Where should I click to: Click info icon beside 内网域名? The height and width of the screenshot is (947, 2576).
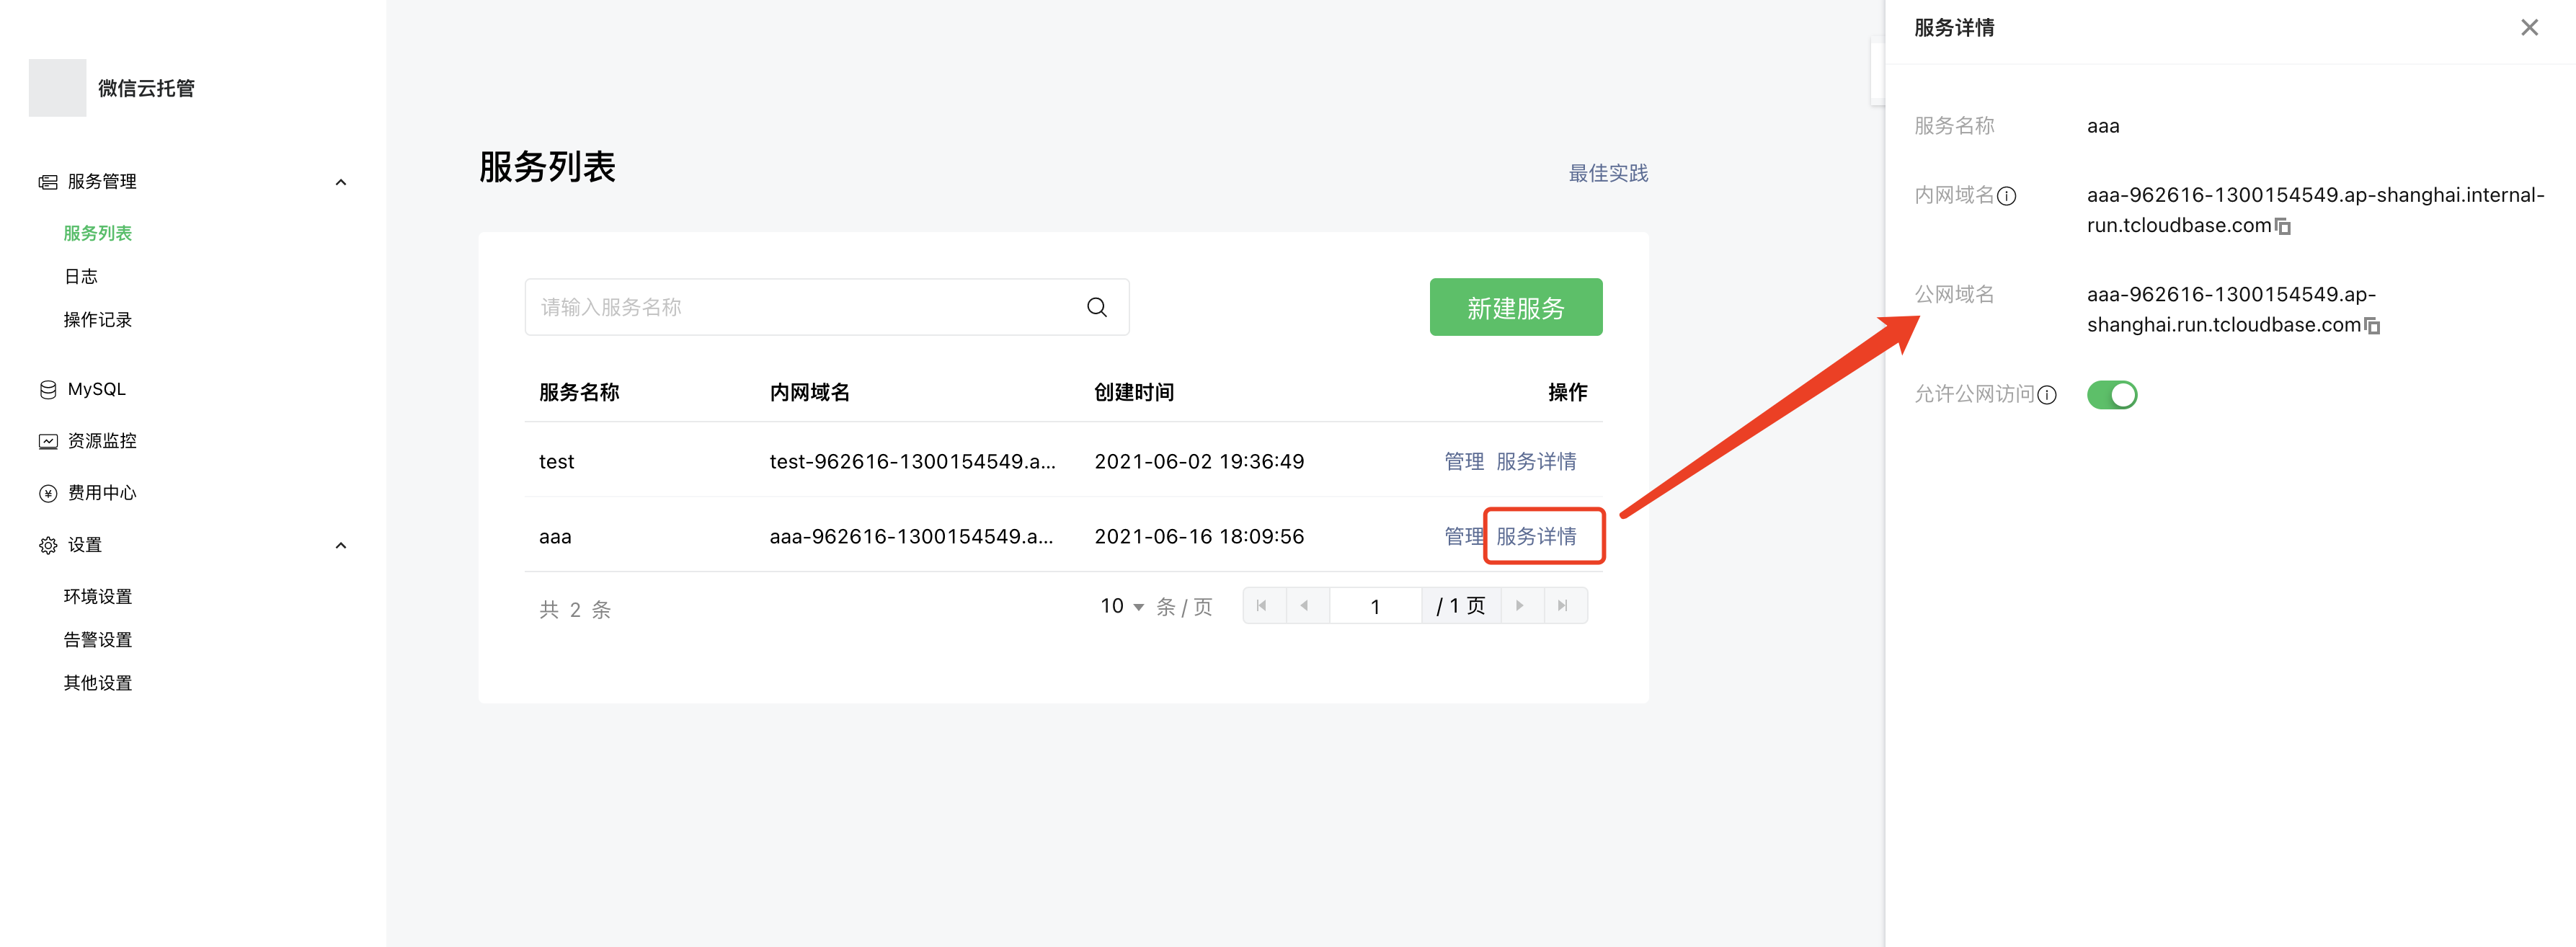(x=2006, y=196)
